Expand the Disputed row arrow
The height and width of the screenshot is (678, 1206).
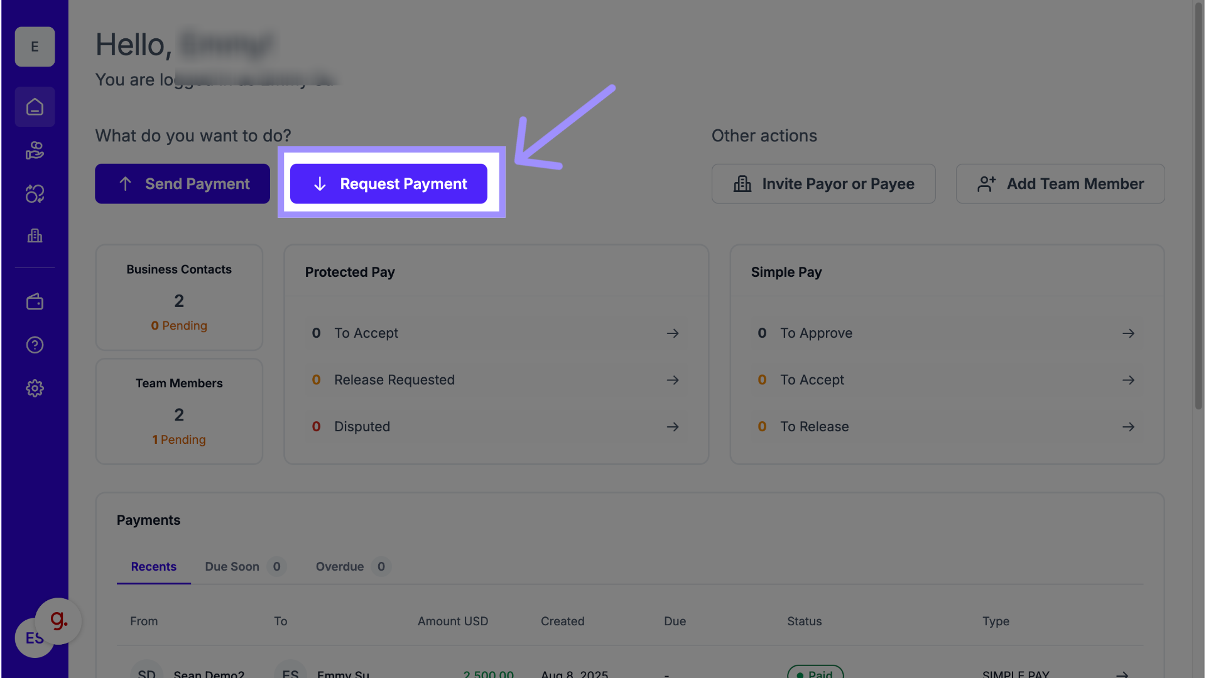[x=672, y=427]
